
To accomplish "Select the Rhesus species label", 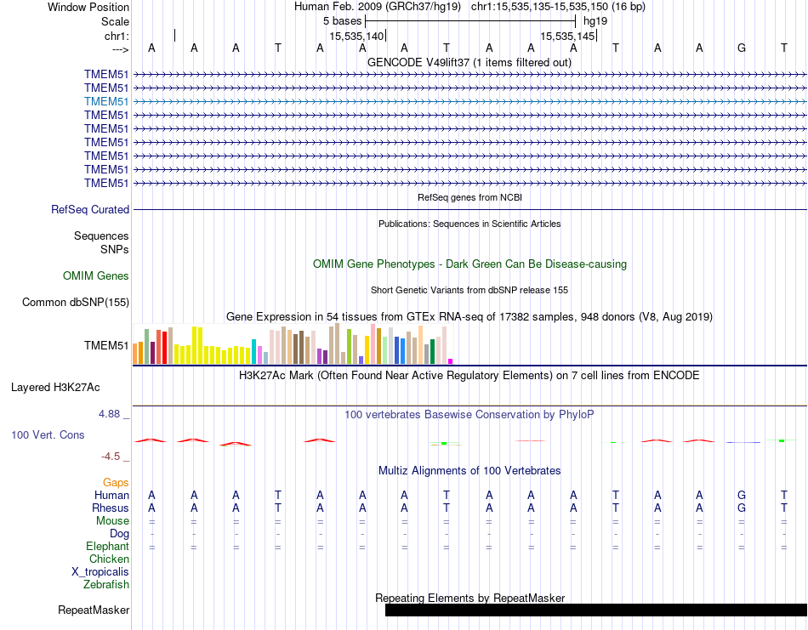I will tap(111, 508).
